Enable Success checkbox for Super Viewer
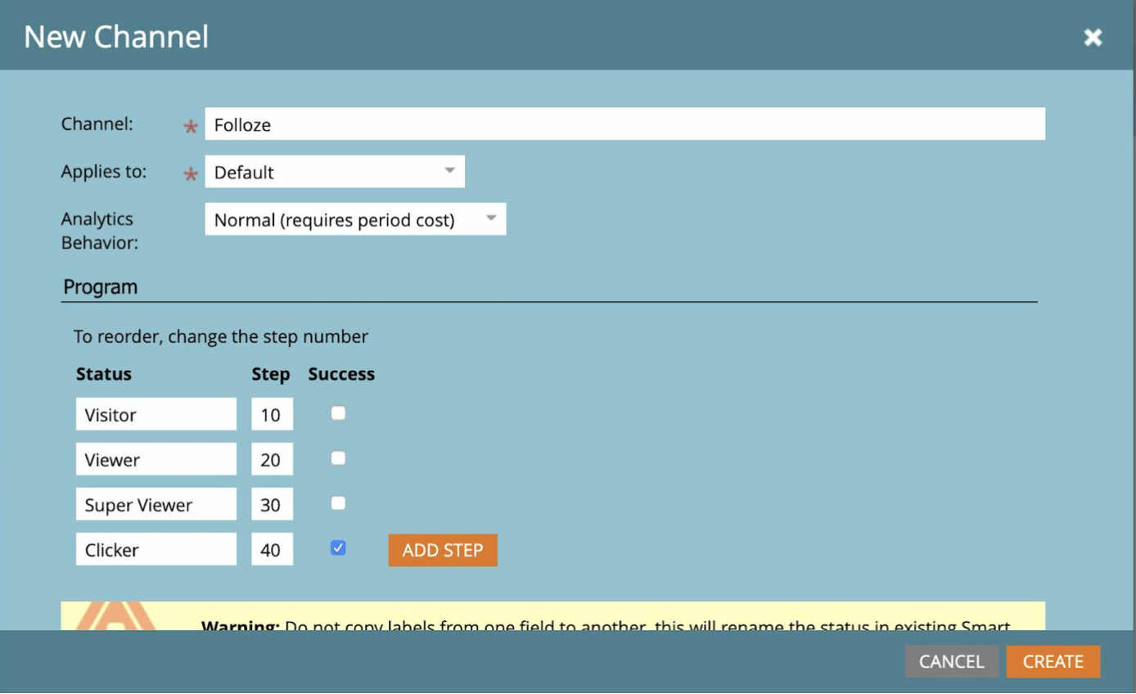 [338, 503]
